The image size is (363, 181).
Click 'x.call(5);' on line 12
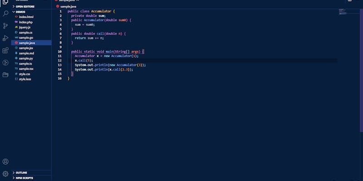[x=83, y=61]
